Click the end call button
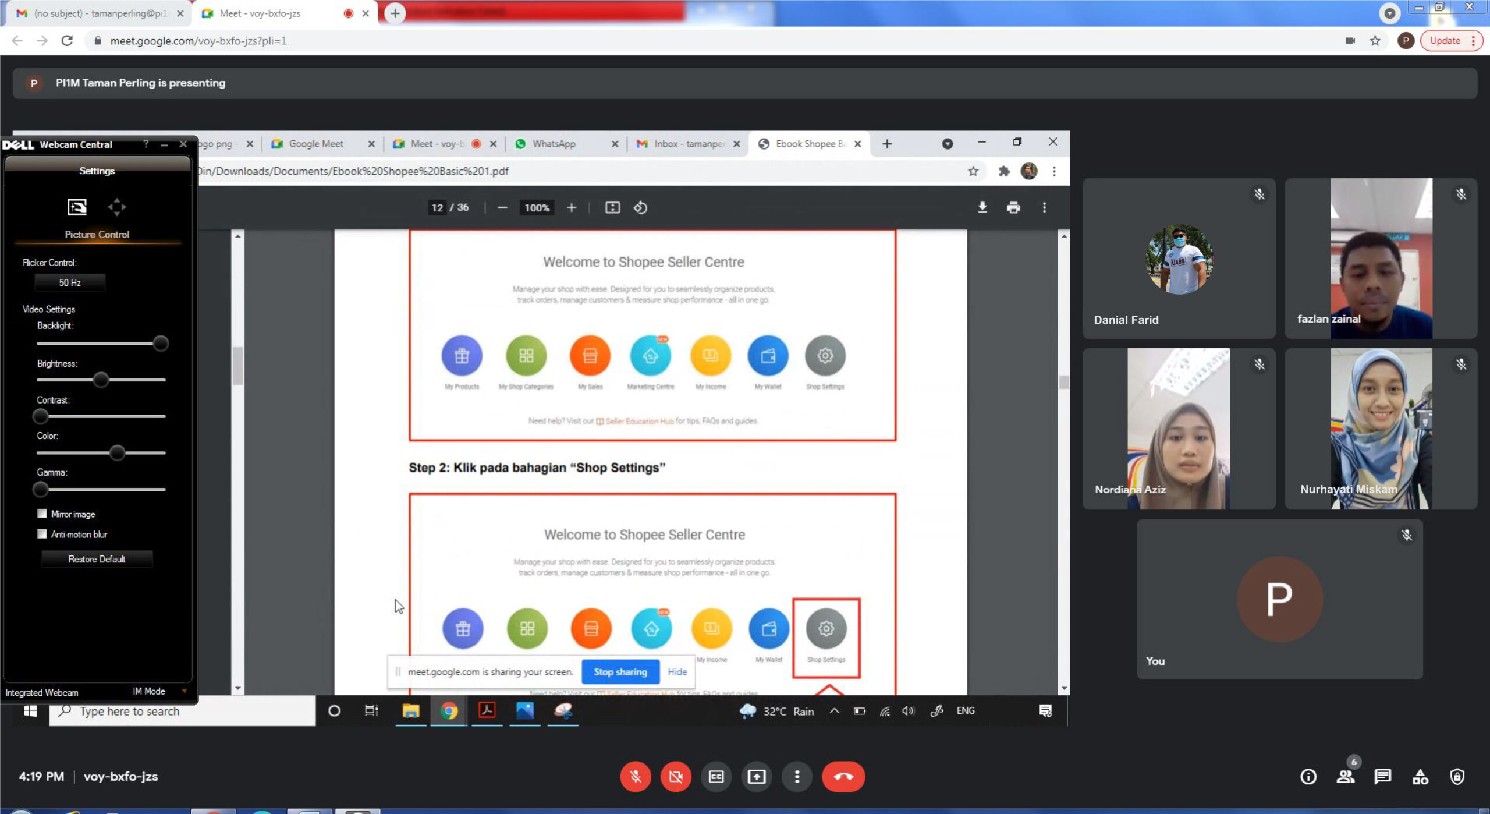Image resolution: width=1490 pixels, height=814 pixels. (843, 776)
